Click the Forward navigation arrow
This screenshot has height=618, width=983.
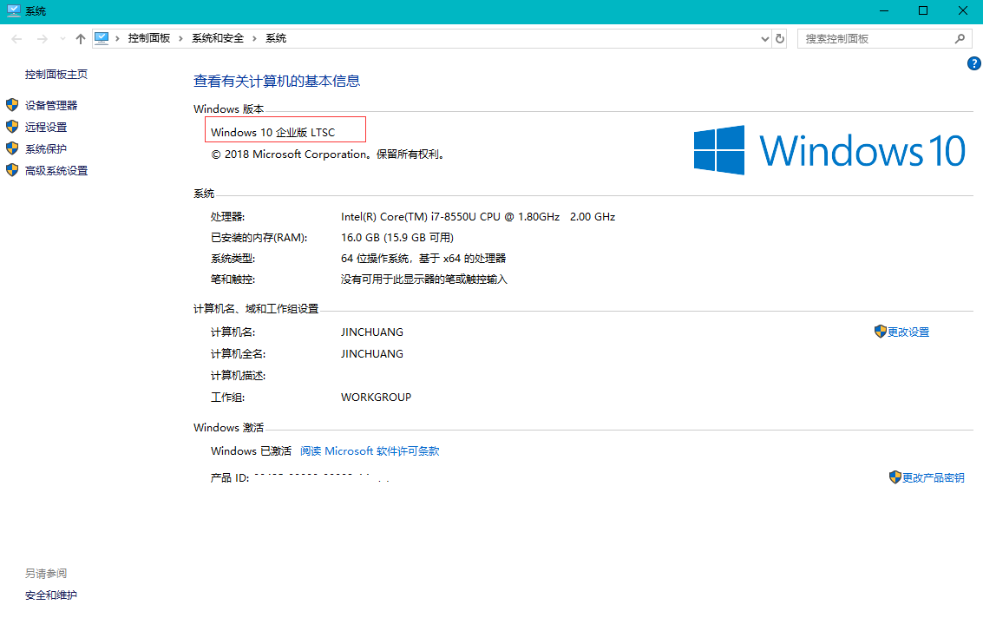42,39
